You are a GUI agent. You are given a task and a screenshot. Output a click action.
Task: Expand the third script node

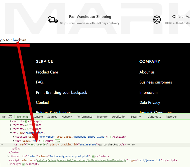[11, 129]
